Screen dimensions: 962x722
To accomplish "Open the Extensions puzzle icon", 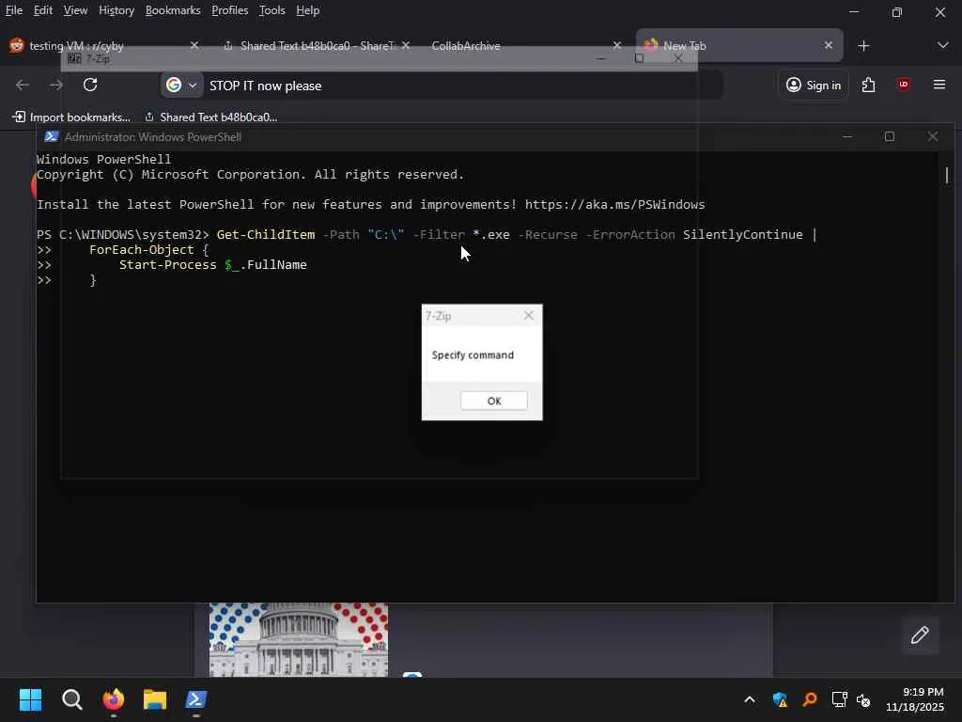I will [x=868, y=85].
